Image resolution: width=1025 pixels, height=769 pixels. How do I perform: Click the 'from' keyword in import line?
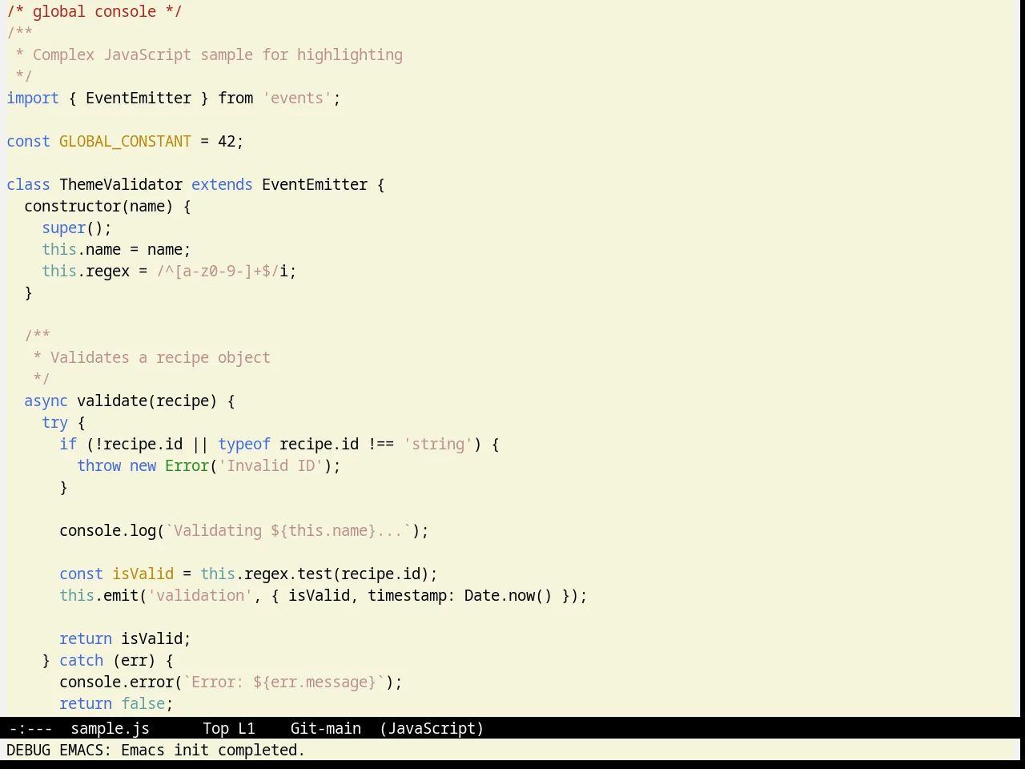[x=235, y=98]
